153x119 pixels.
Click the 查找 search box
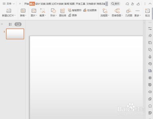[x=115, y=4]
